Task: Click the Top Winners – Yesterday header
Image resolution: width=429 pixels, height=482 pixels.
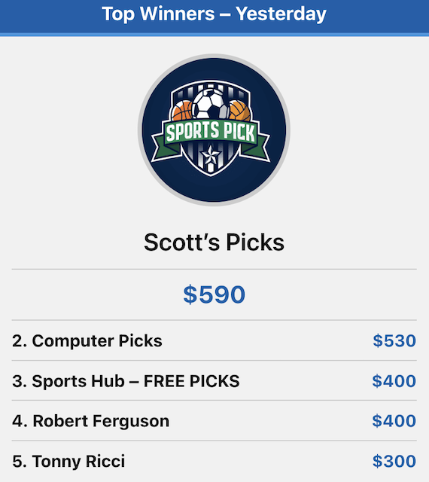Action: coord(214,14)
